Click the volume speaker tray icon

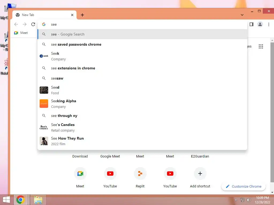coord(249,200)
